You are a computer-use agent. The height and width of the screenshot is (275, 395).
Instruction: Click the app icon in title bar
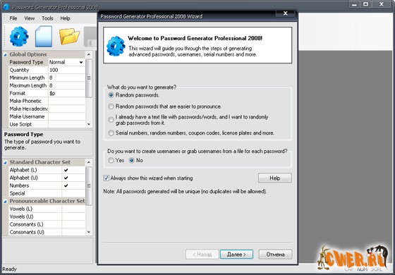(x=6, y=7)
